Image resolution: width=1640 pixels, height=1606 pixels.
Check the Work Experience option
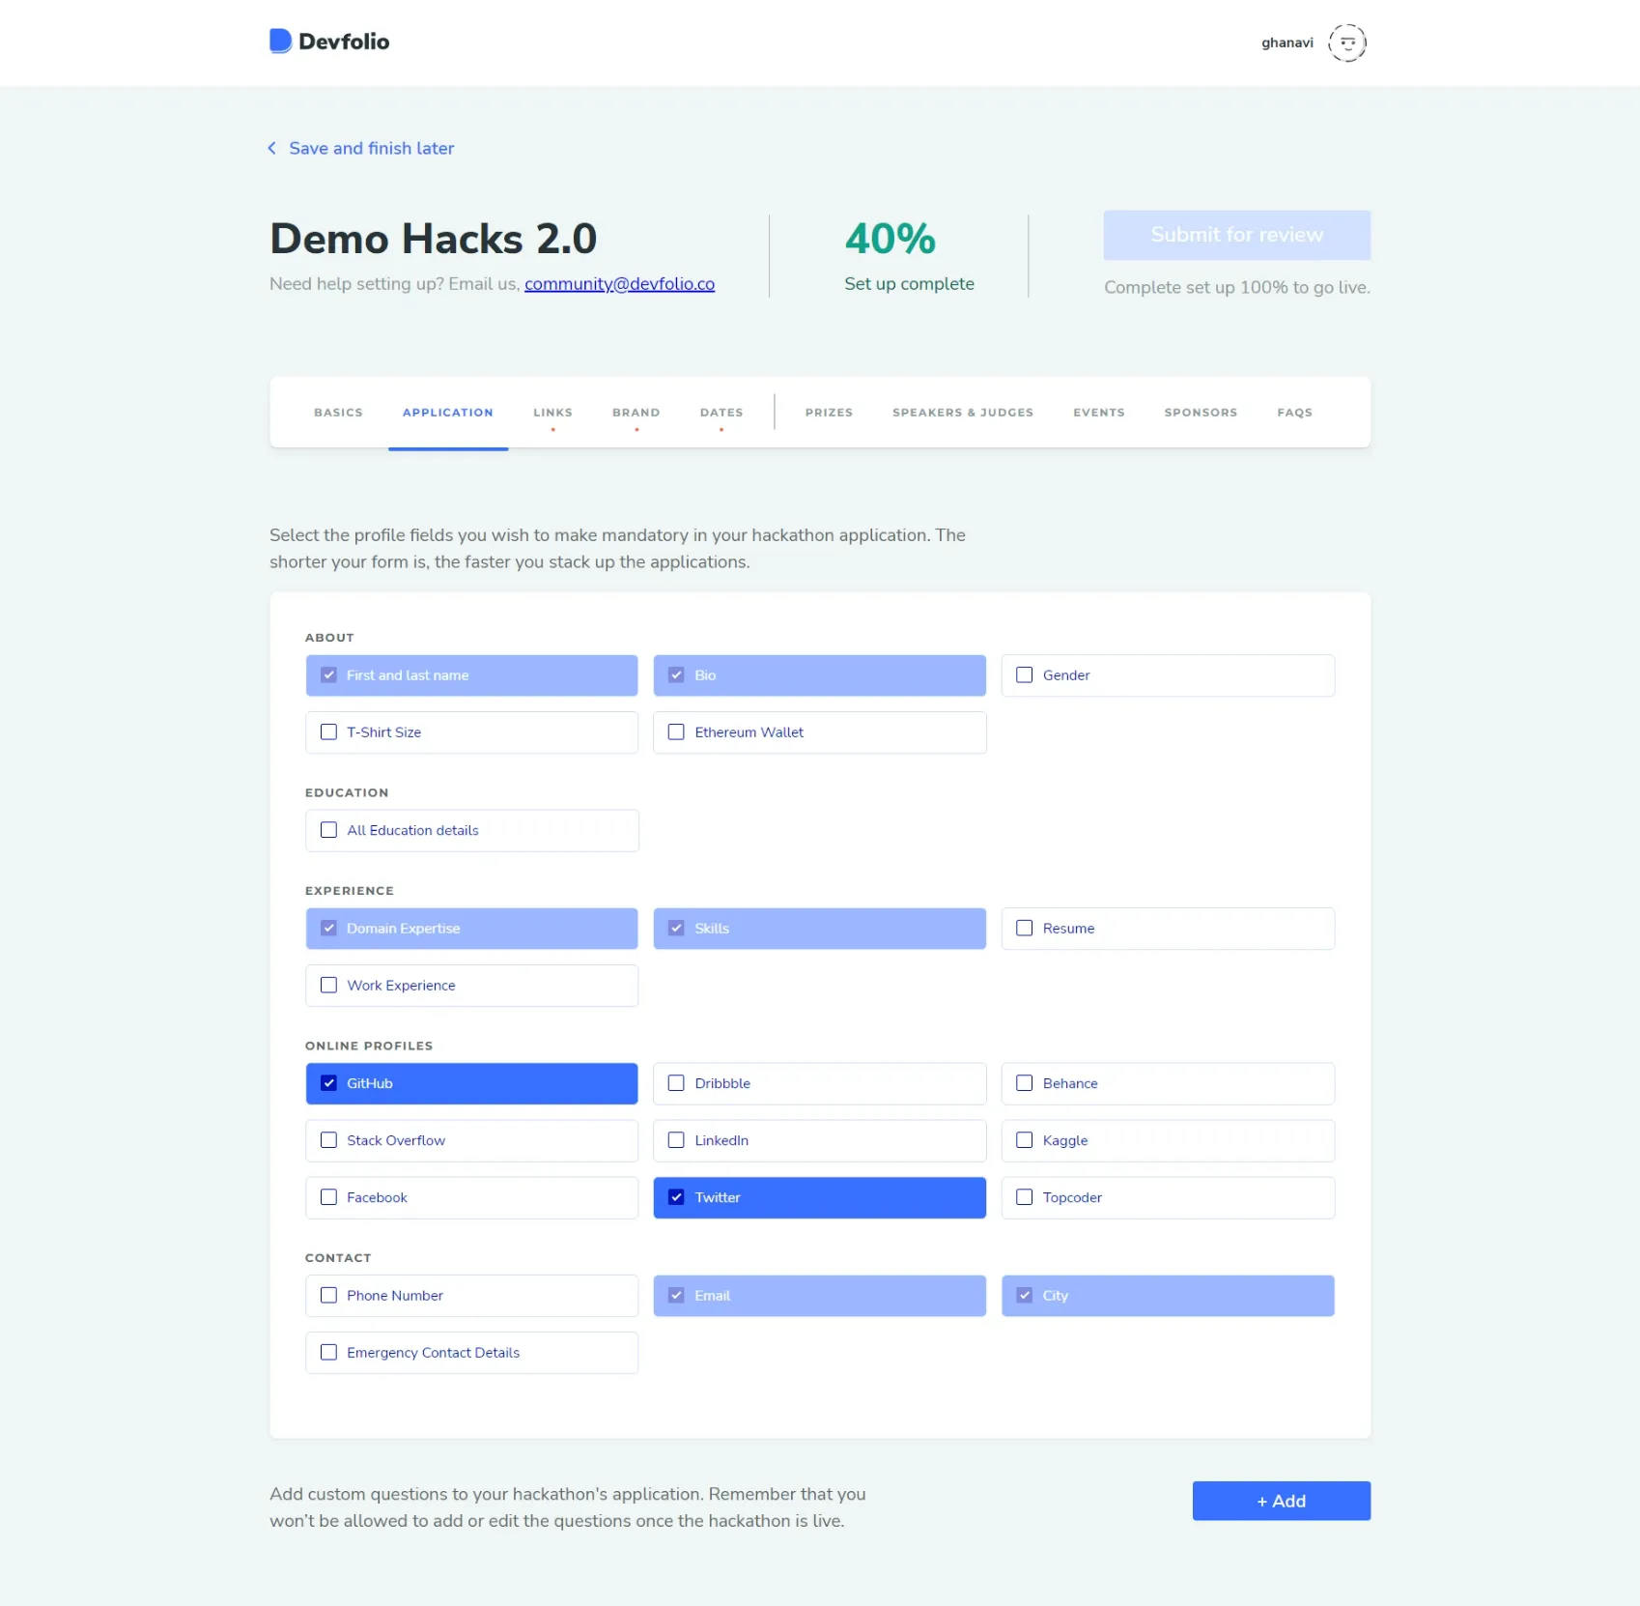click(x=471, y=986)
